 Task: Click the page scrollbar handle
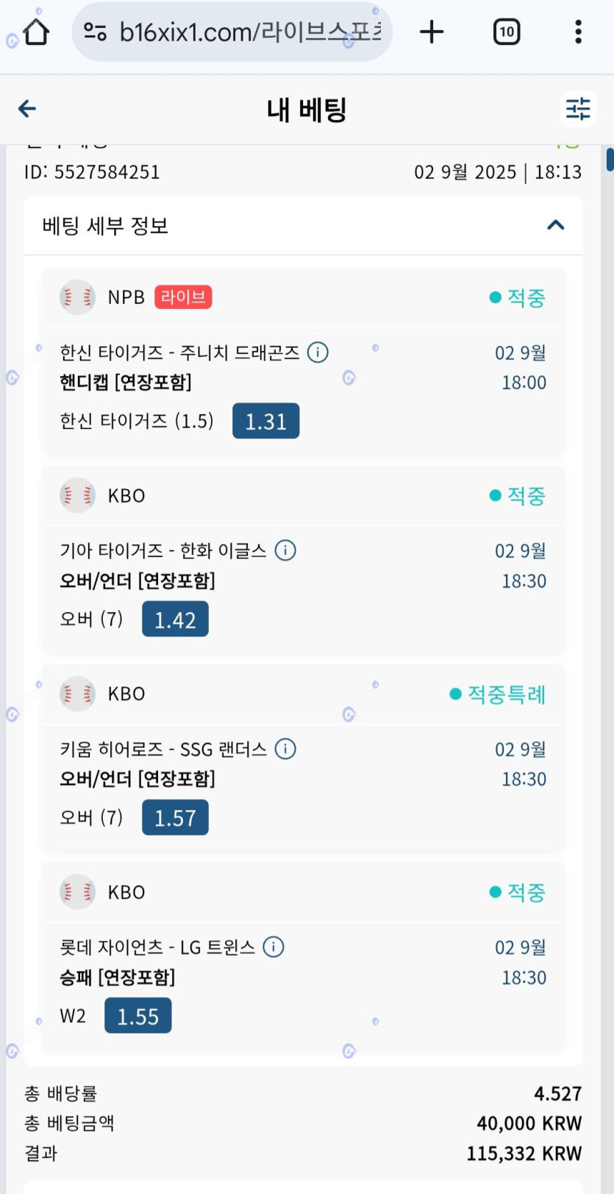click(x=610, y=160)
